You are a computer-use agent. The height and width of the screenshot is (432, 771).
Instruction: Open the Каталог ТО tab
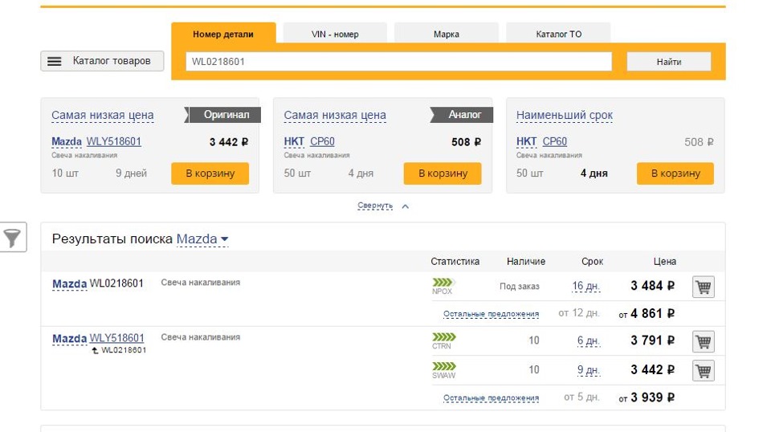[558, 34]
